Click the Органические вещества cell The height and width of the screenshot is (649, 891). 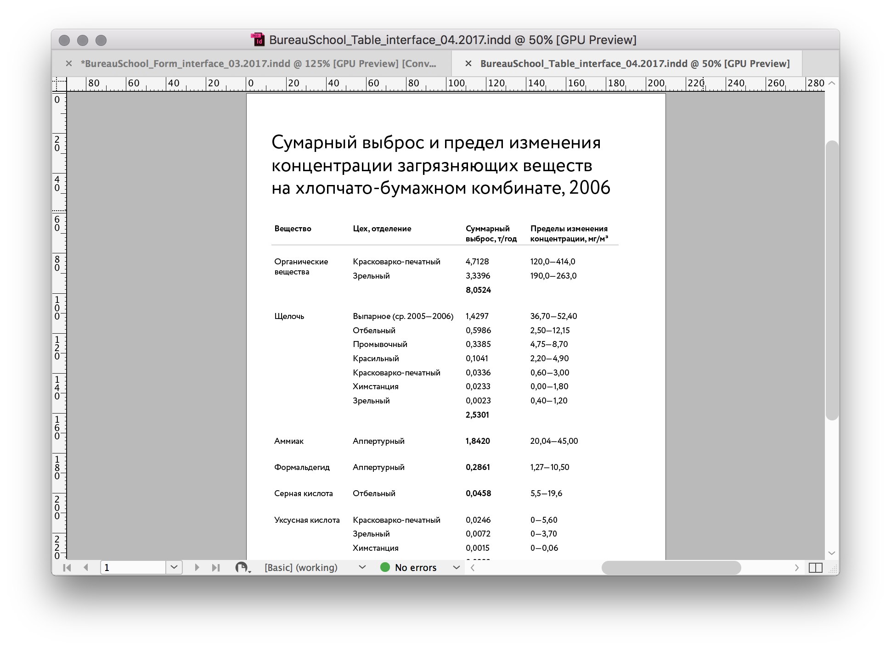coord(301,267)
